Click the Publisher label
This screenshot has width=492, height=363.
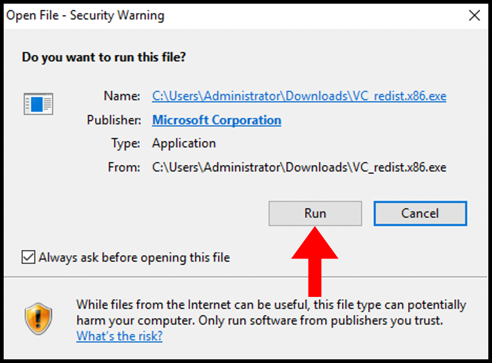(x=114, y=120)
